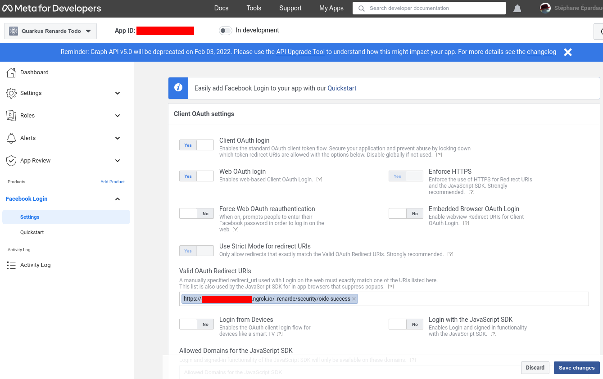Viewport: 603px width, 379px height.
Task: Click the App Review shield icon
Action: (x=11, y=161)
